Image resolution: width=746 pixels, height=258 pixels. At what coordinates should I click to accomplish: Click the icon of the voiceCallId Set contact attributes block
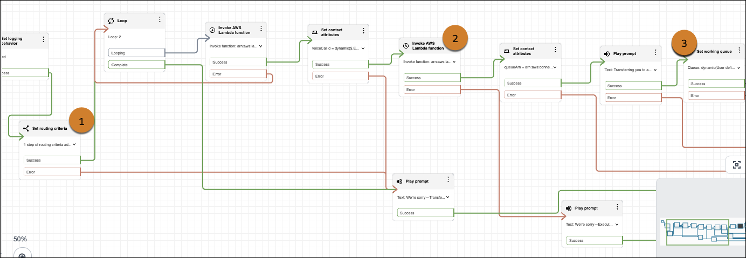coord(315,32)
